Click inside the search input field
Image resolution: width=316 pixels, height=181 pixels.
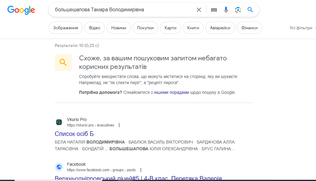click(122, 9)
